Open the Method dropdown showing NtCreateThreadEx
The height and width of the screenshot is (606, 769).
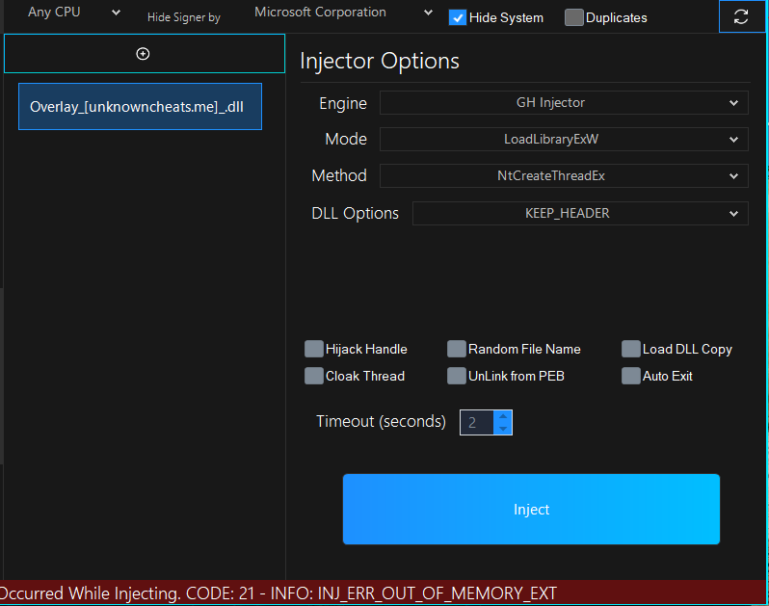pos(564,176)
